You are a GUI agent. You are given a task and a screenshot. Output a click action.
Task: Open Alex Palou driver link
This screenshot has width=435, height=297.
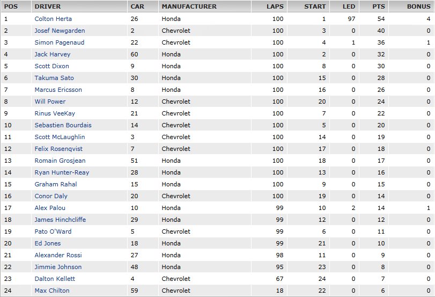click(50, 208)
